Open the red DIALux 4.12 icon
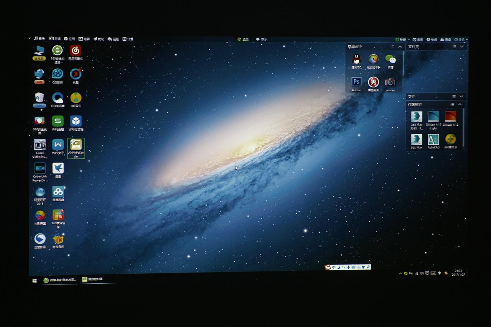The width and height of the screenshot is (491, 327). click(450, 119)
